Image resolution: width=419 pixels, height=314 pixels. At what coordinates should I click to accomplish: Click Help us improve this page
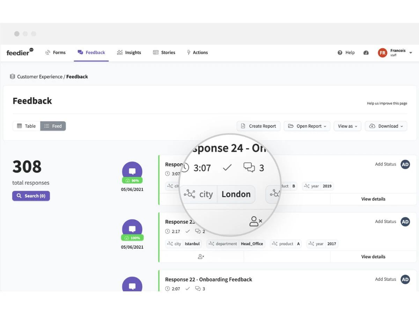click(387, 103)
